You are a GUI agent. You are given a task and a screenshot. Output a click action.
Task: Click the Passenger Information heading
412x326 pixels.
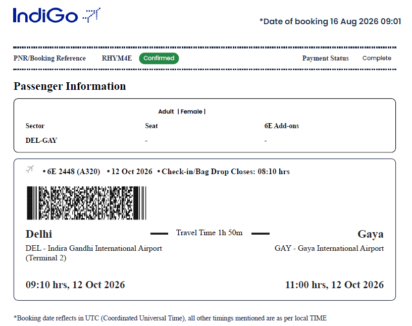point(70,86)
